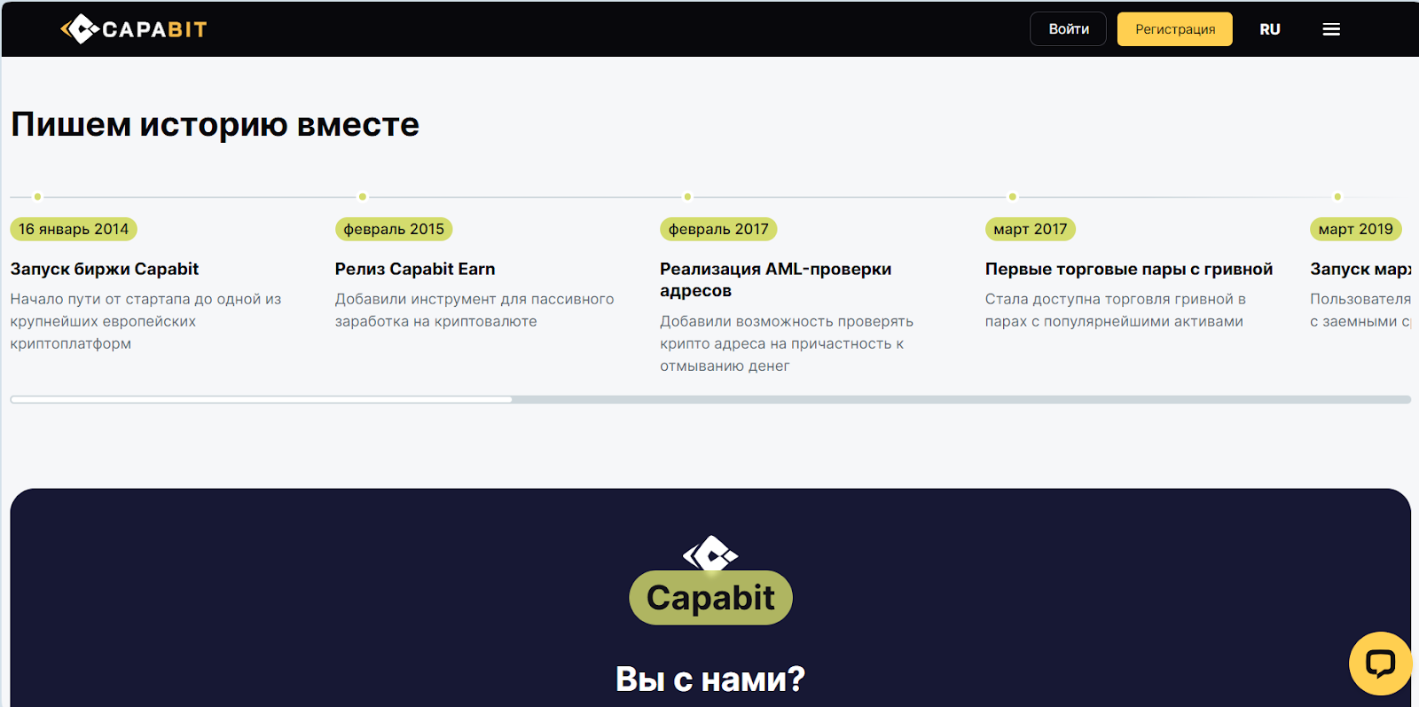1419x707 pixels.
Task: Click the 16 январь 2014 date badge
Action: pyautogui.click(x=74, y=229)
